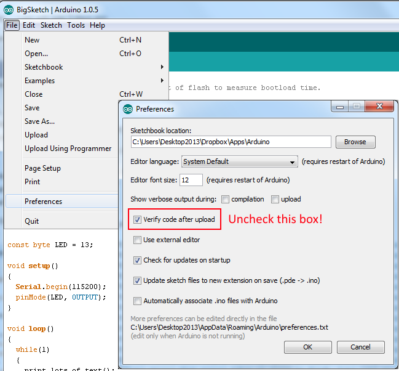
Task: Click the 'Serial.begin(115200);' code line
Action: point(61,287)
